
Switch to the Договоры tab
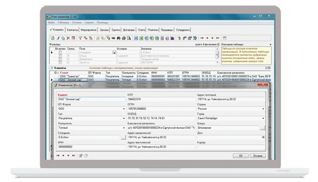click(129, 30)
